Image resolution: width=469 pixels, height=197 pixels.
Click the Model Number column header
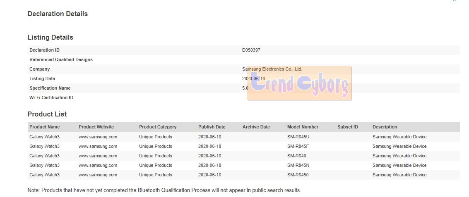[x=303, y=127]
